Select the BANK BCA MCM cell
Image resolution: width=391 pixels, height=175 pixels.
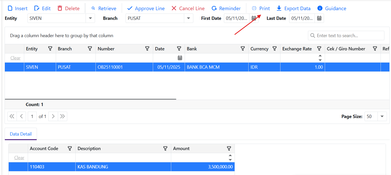(217, 67)
